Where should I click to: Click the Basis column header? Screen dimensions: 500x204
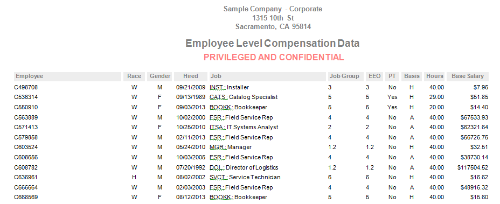point(412,76)
